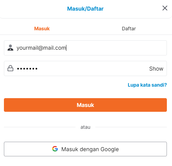The image size is (172, 166).
Task: Click the Masuk/Daftar header title
Action: coord(85,9)
